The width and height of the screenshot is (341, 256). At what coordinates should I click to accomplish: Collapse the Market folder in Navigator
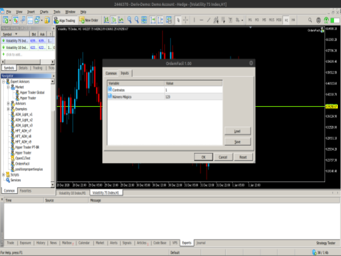(x=8, y=86)
